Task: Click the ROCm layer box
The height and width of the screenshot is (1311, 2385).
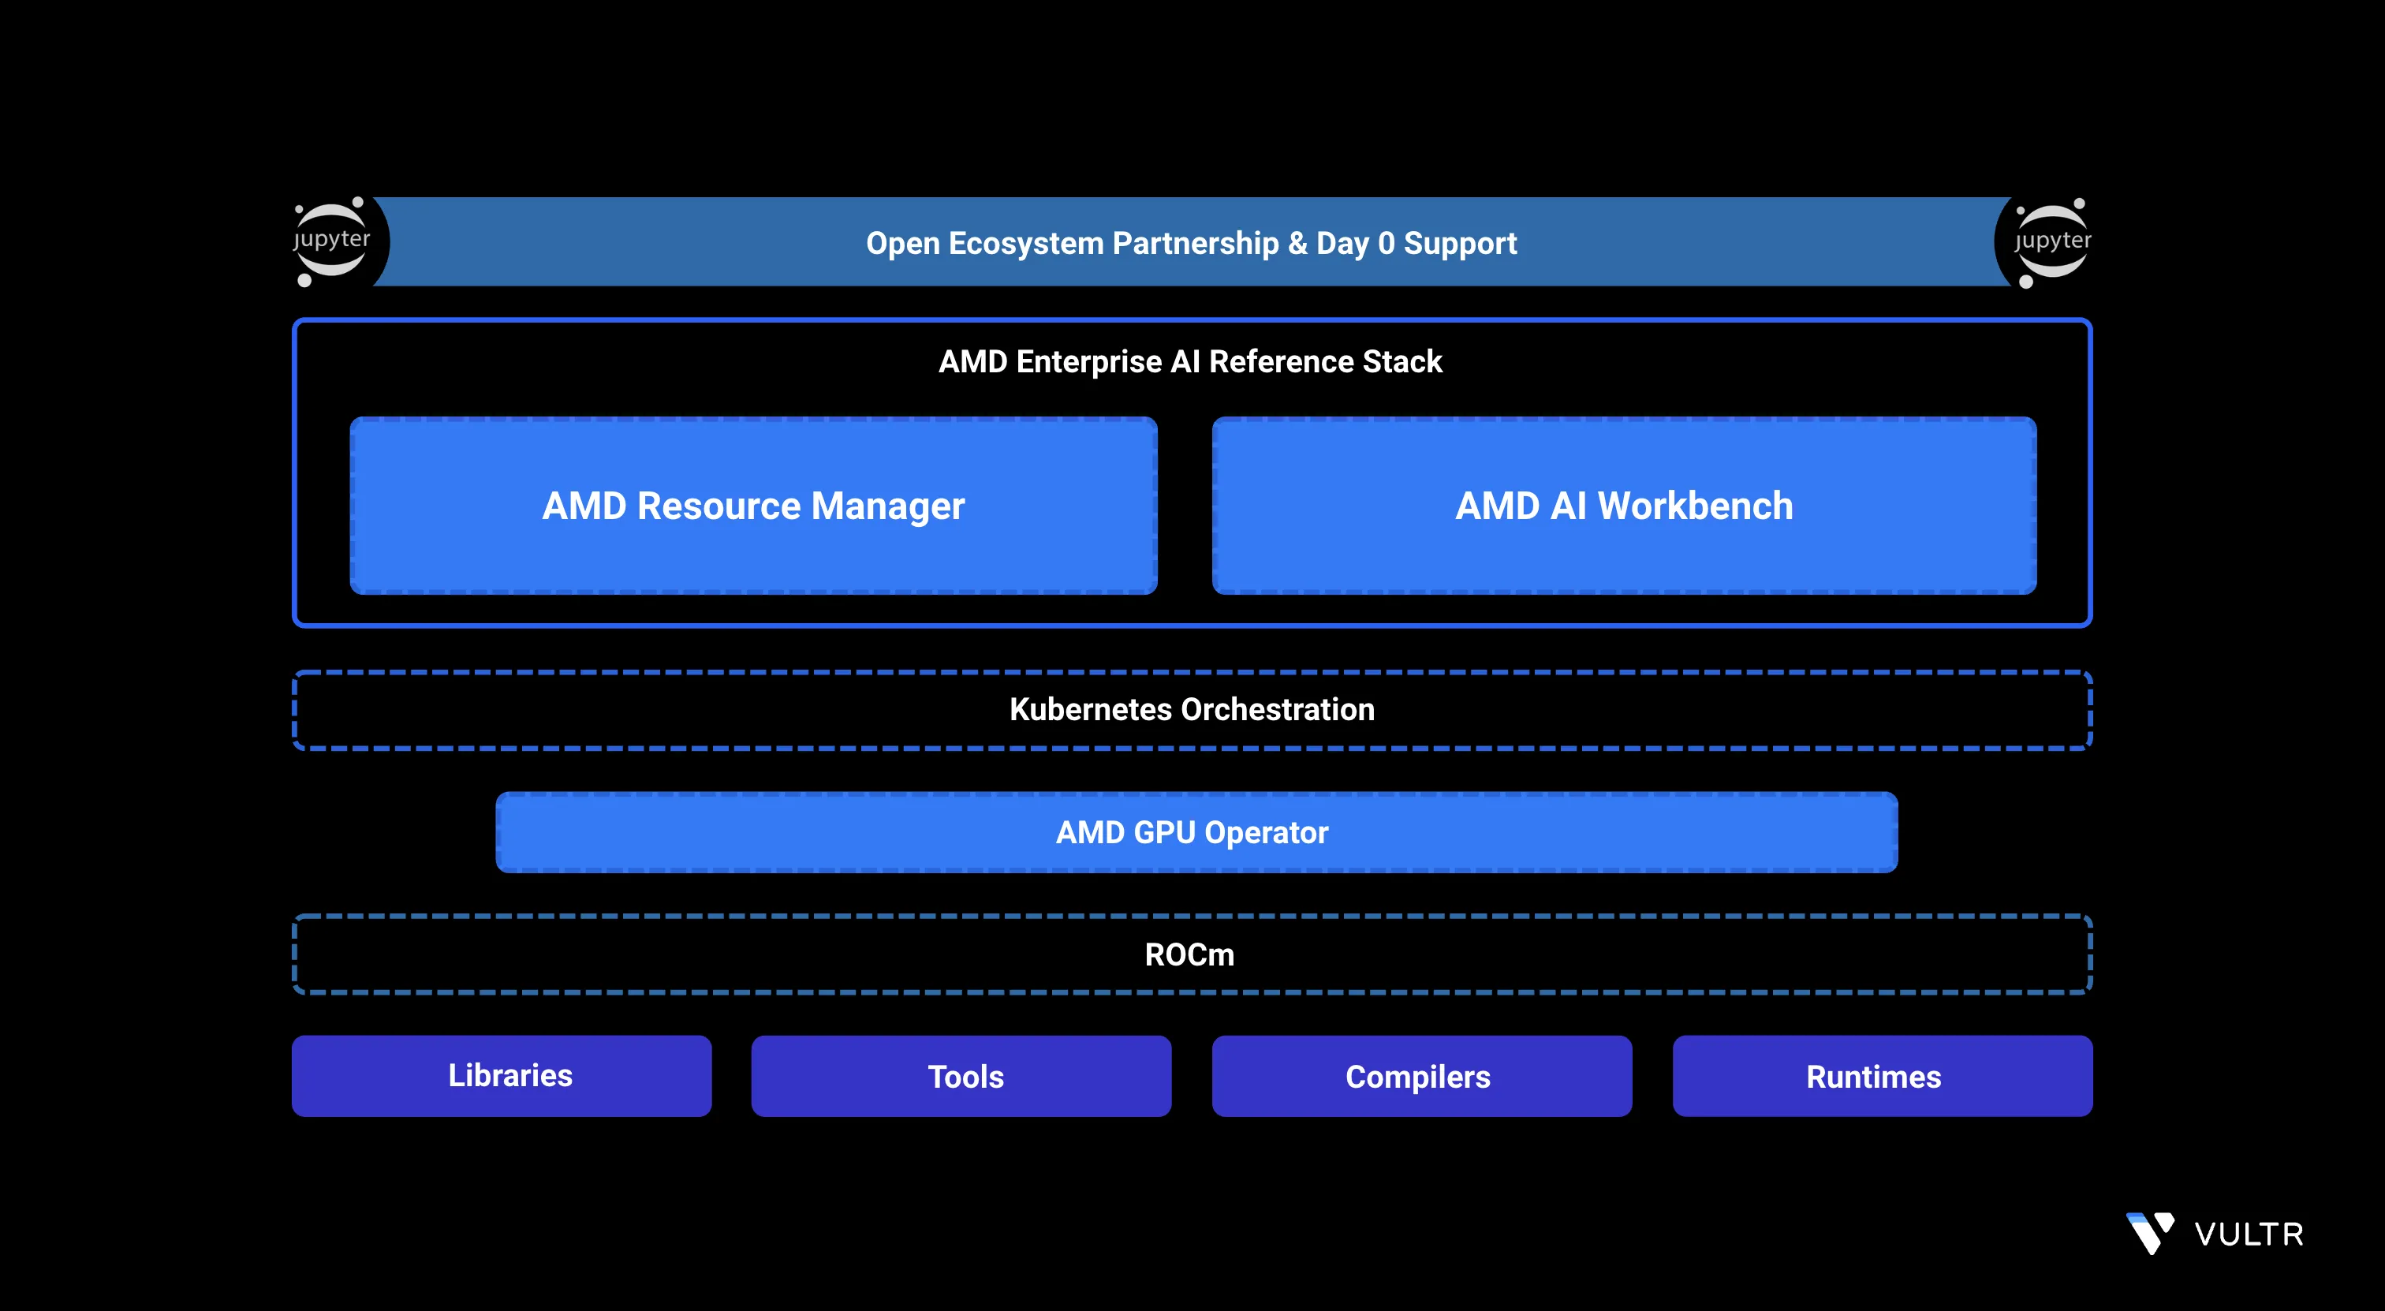Action: pyautogui.click(x=1192, y=954)
